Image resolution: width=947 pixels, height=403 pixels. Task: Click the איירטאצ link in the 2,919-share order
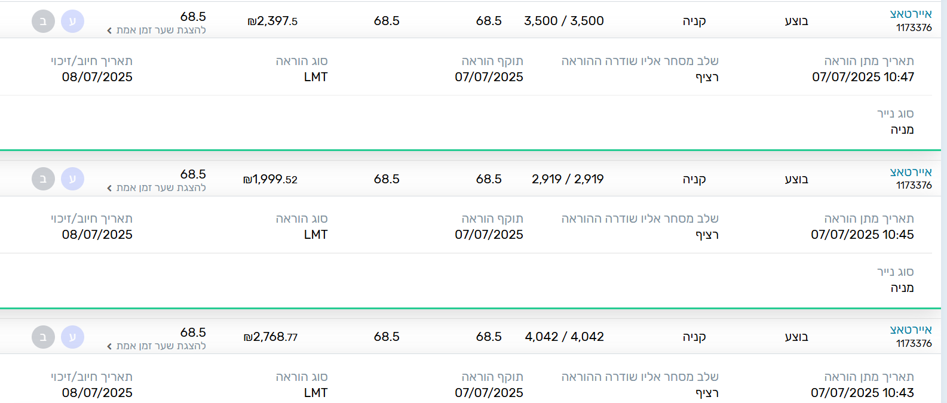[x=911, y=172]
